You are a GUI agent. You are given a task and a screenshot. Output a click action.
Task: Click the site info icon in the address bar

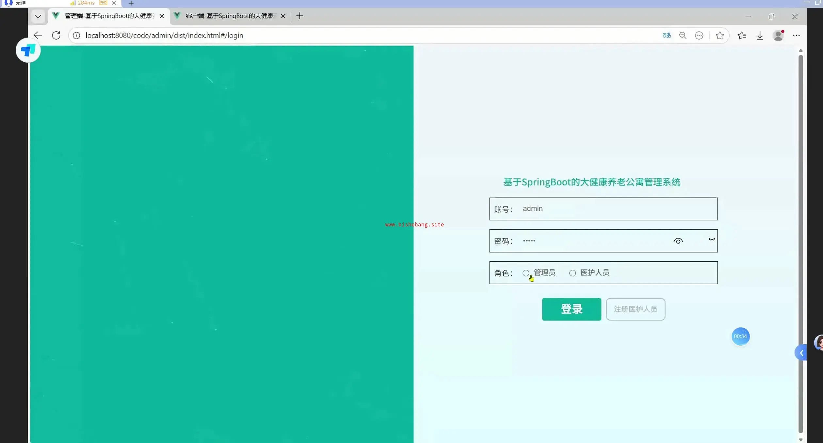tap(76, 35)
